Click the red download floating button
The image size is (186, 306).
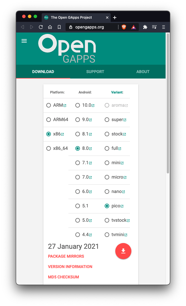coord(123,251)
